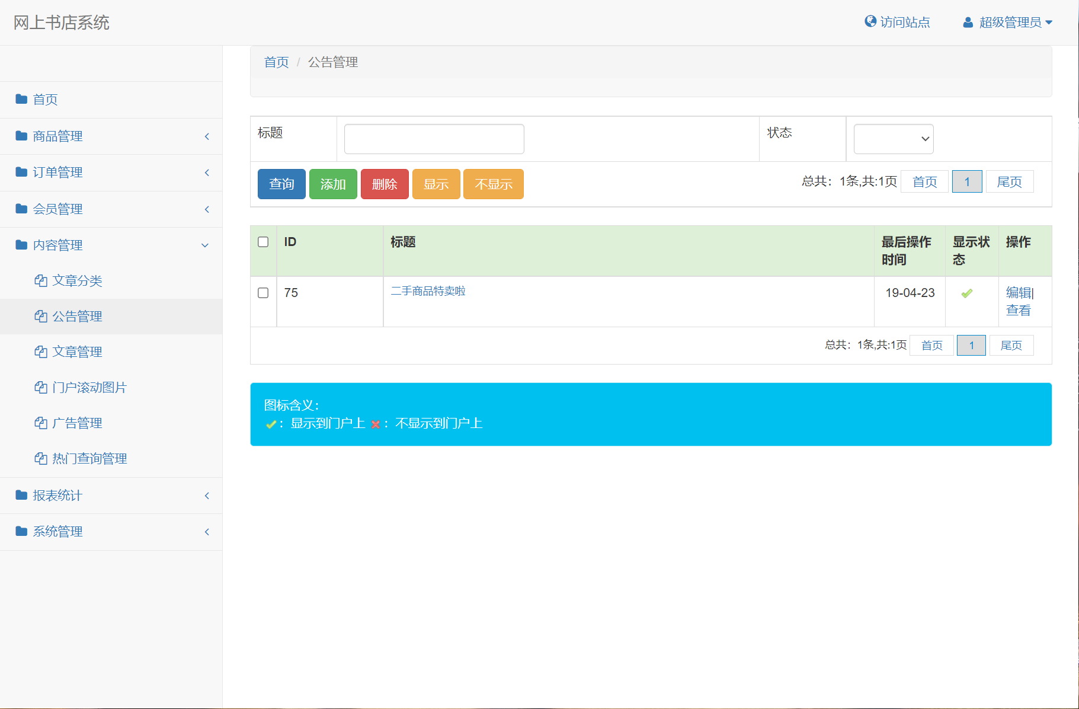Check the checkbox for announcement ID 75
The width and height of the screenshot is (1079, 709).
[x=263, y=292]
